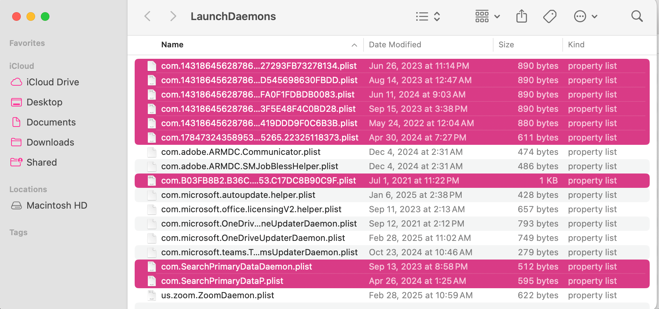Open iCloud Drive in the sidebar
Screen dimensions: 659x309
(52, 82)
